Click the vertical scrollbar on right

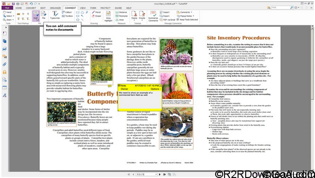click(312, 98)
